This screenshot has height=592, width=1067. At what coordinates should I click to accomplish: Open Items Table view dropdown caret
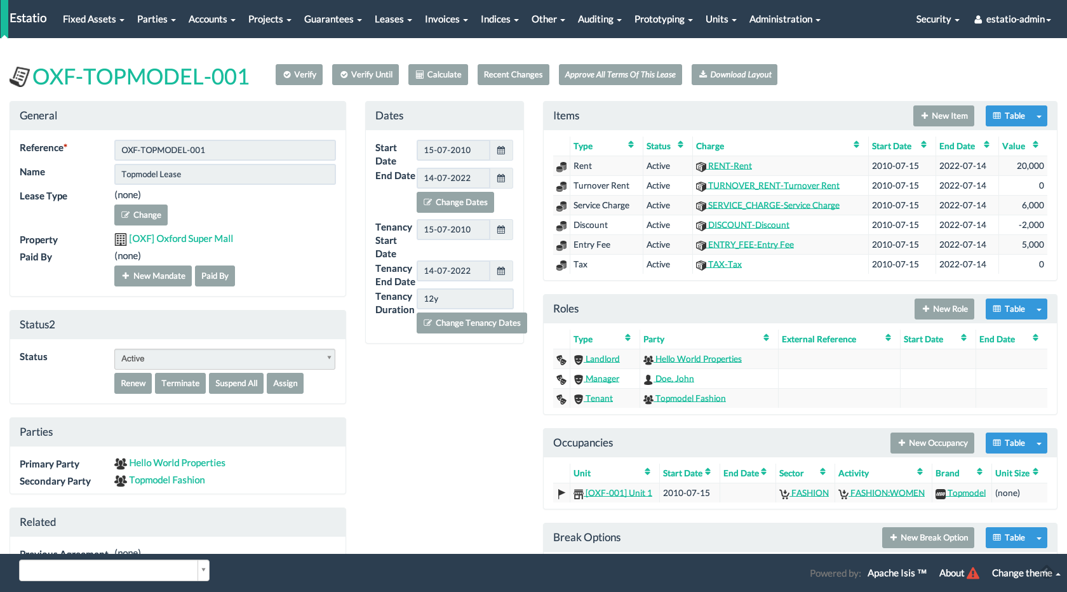[x=1039, y=116]
